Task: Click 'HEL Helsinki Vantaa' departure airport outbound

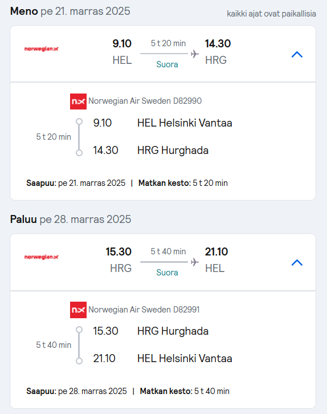Action: [x=185, y=123]
